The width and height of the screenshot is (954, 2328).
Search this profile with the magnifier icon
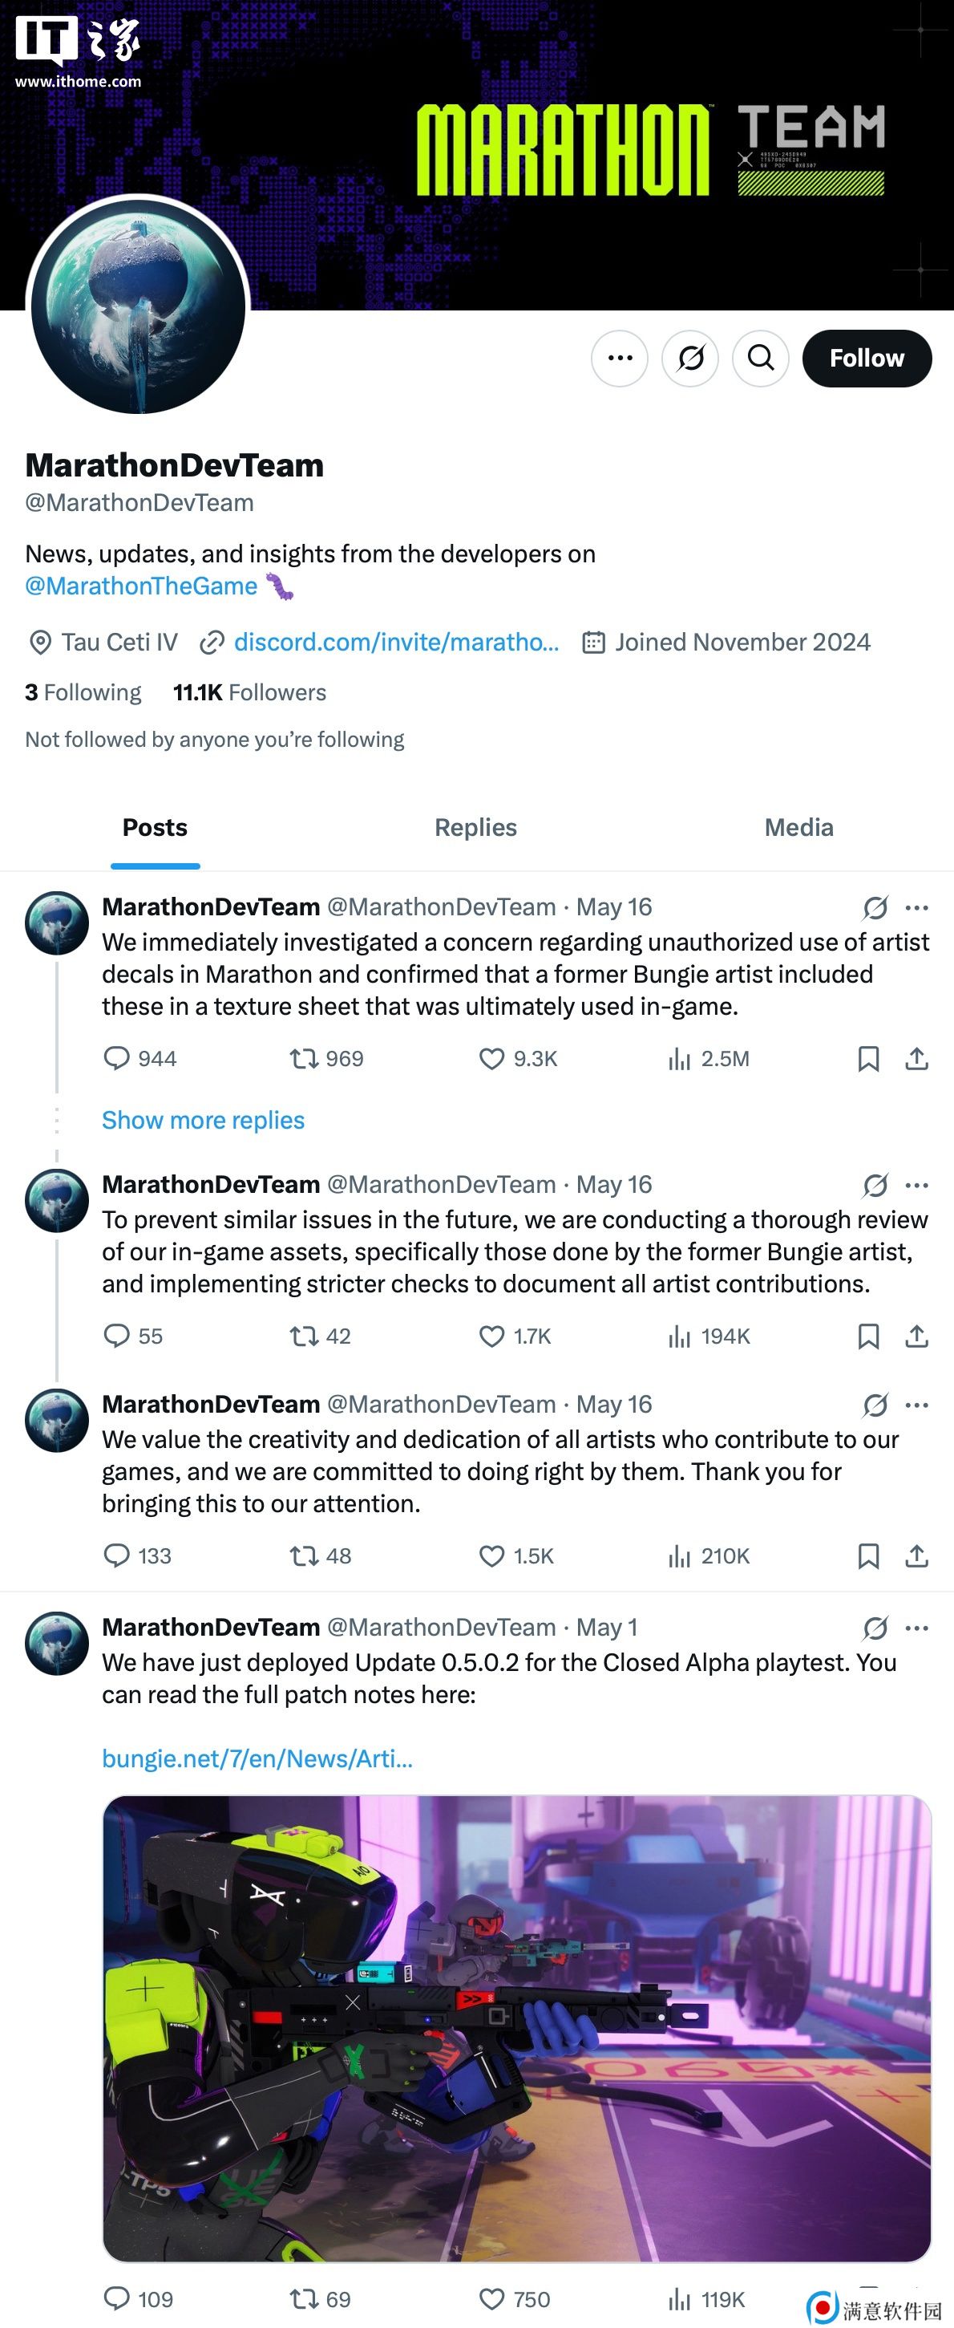(x=761, y=359)
